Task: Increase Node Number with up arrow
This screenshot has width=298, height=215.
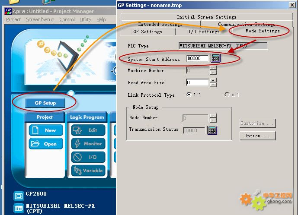Action: pos(213,116)
